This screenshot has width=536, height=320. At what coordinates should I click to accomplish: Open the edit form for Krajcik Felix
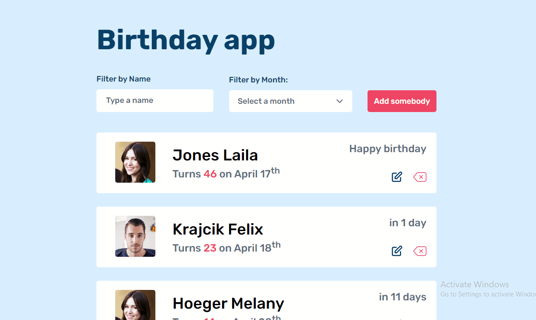(x=397, y=251)
